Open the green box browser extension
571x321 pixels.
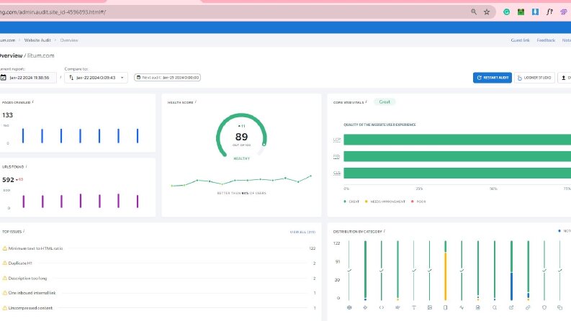(521, 12)
